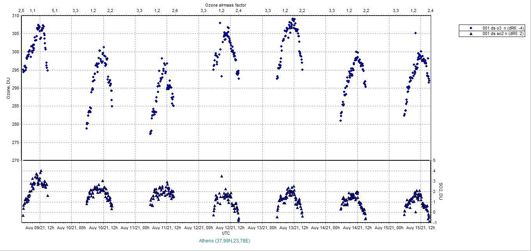Select the '001 ds o3 n' legend entry
This screenshot has width=531, height=251.
point(503,28)
